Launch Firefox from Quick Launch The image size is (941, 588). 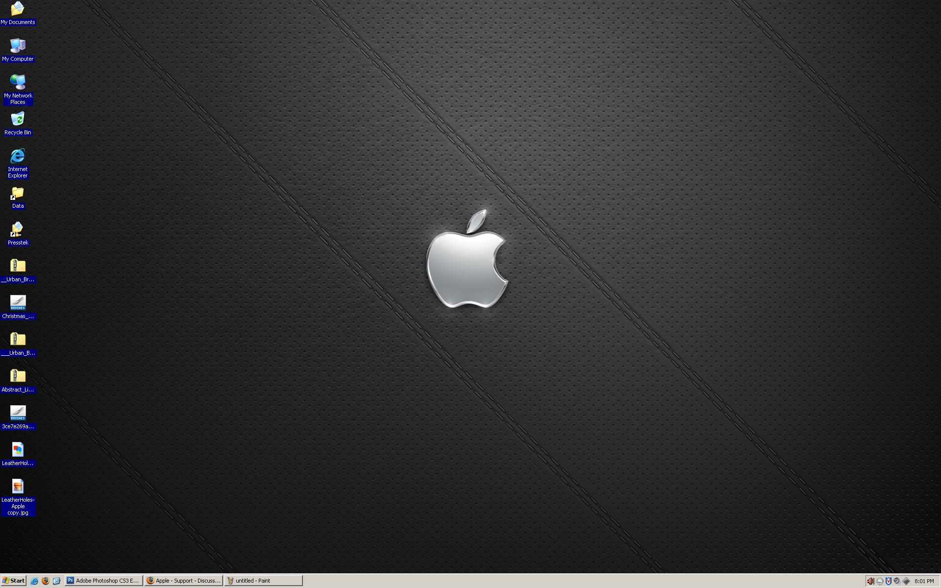[x=46, y=581]
